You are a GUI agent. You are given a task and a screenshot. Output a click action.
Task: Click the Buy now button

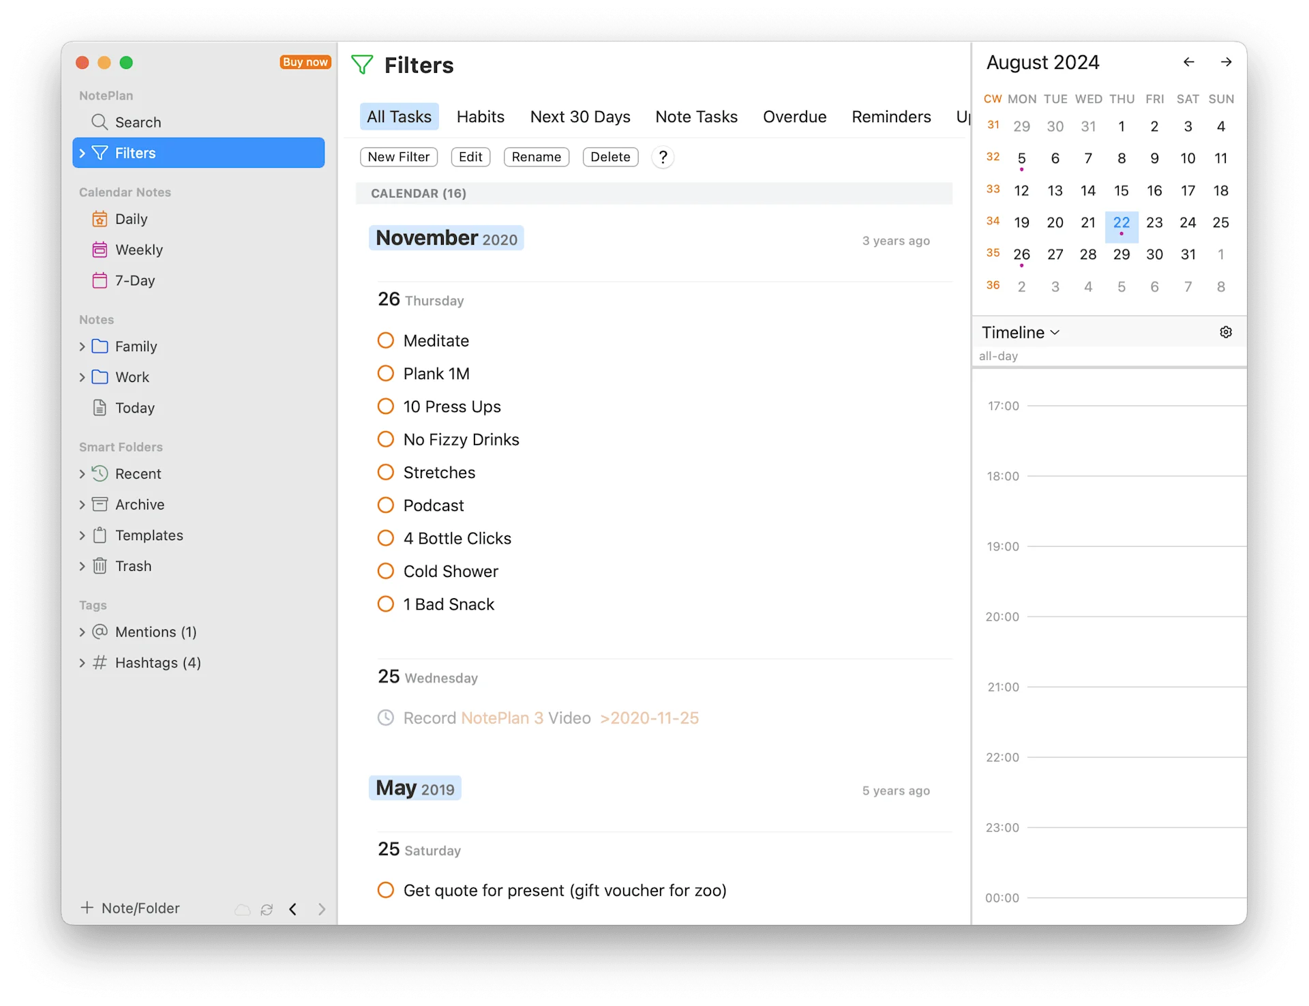[305, 61]
